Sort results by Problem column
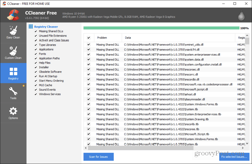The width and height of the screenshot is (252, 164). 108,38
